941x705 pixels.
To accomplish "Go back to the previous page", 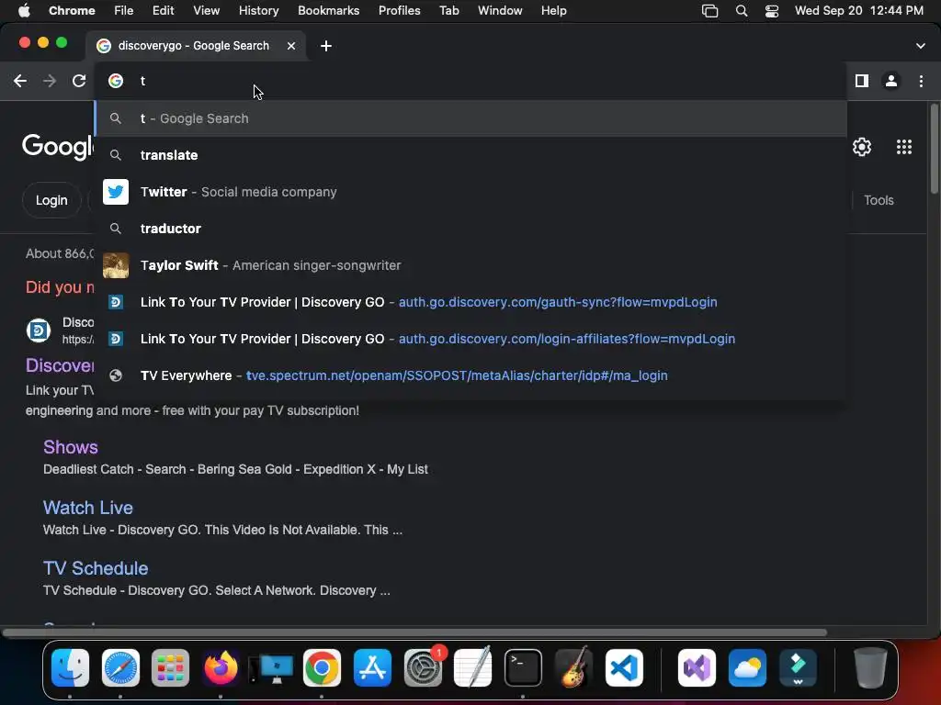I will tap(20, 81).
